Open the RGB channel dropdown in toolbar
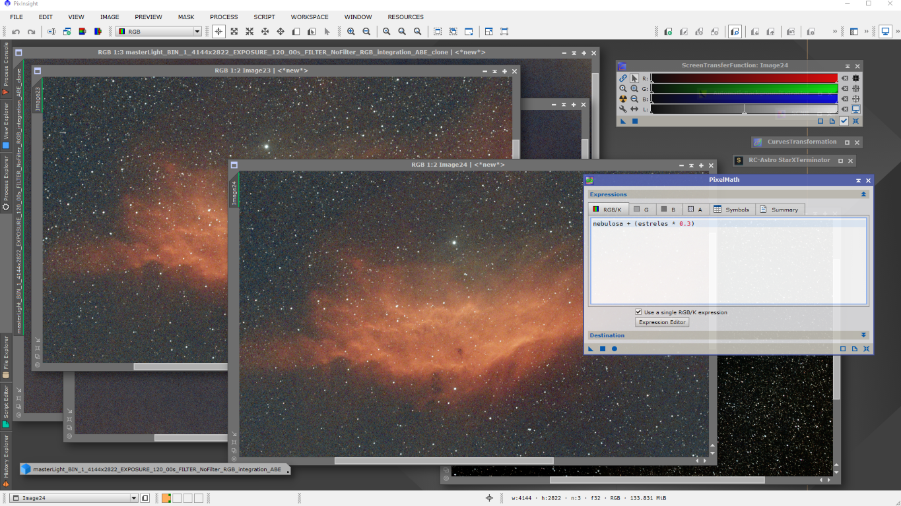The height and width of the screenshot is (506, 901). [x=197, y=32]
